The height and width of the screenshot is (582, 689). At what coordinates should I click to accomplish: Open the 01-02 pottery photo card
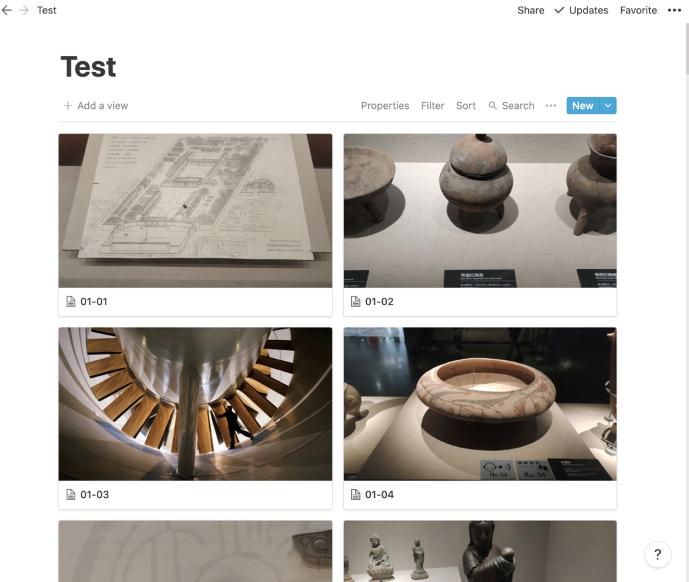tap(480, 224)
